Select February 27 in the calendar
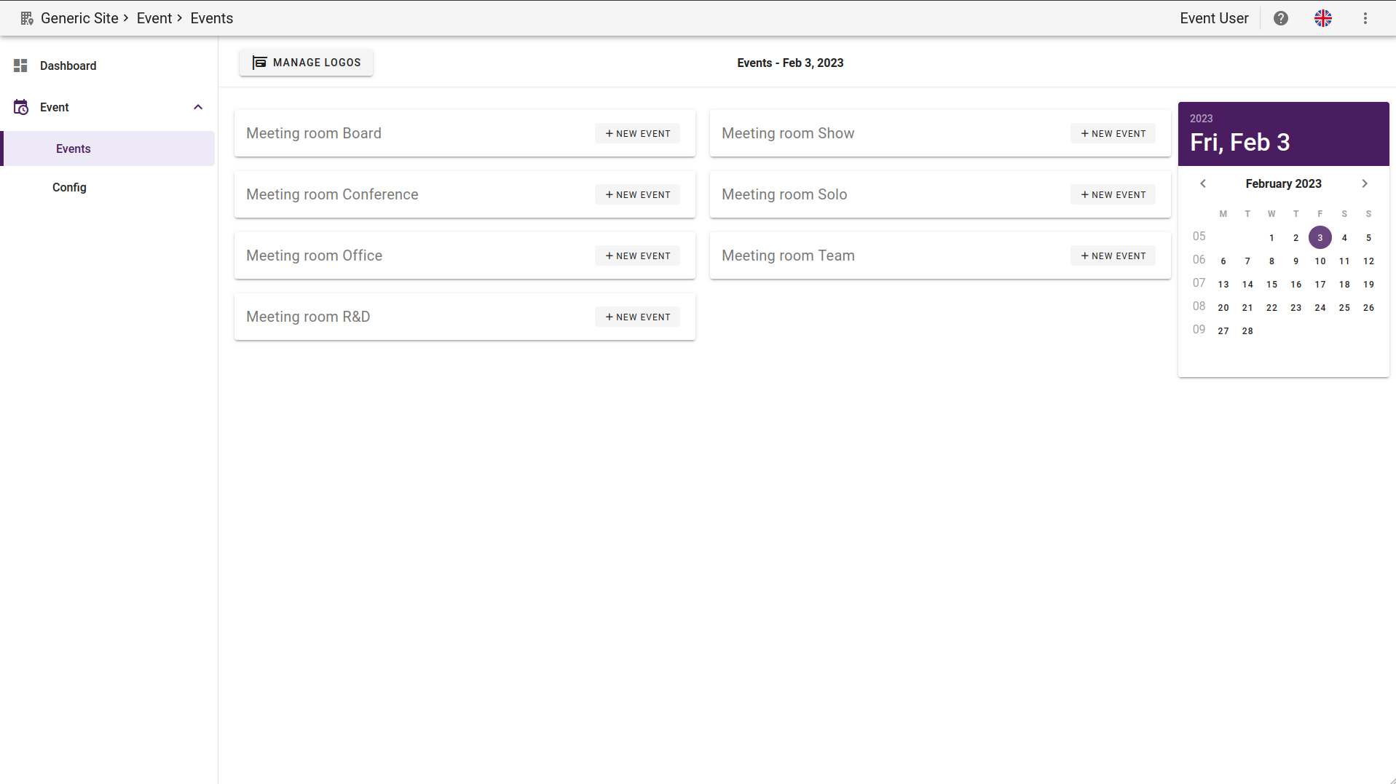This screenshot has height=784, width=1396. (1223, 330)
